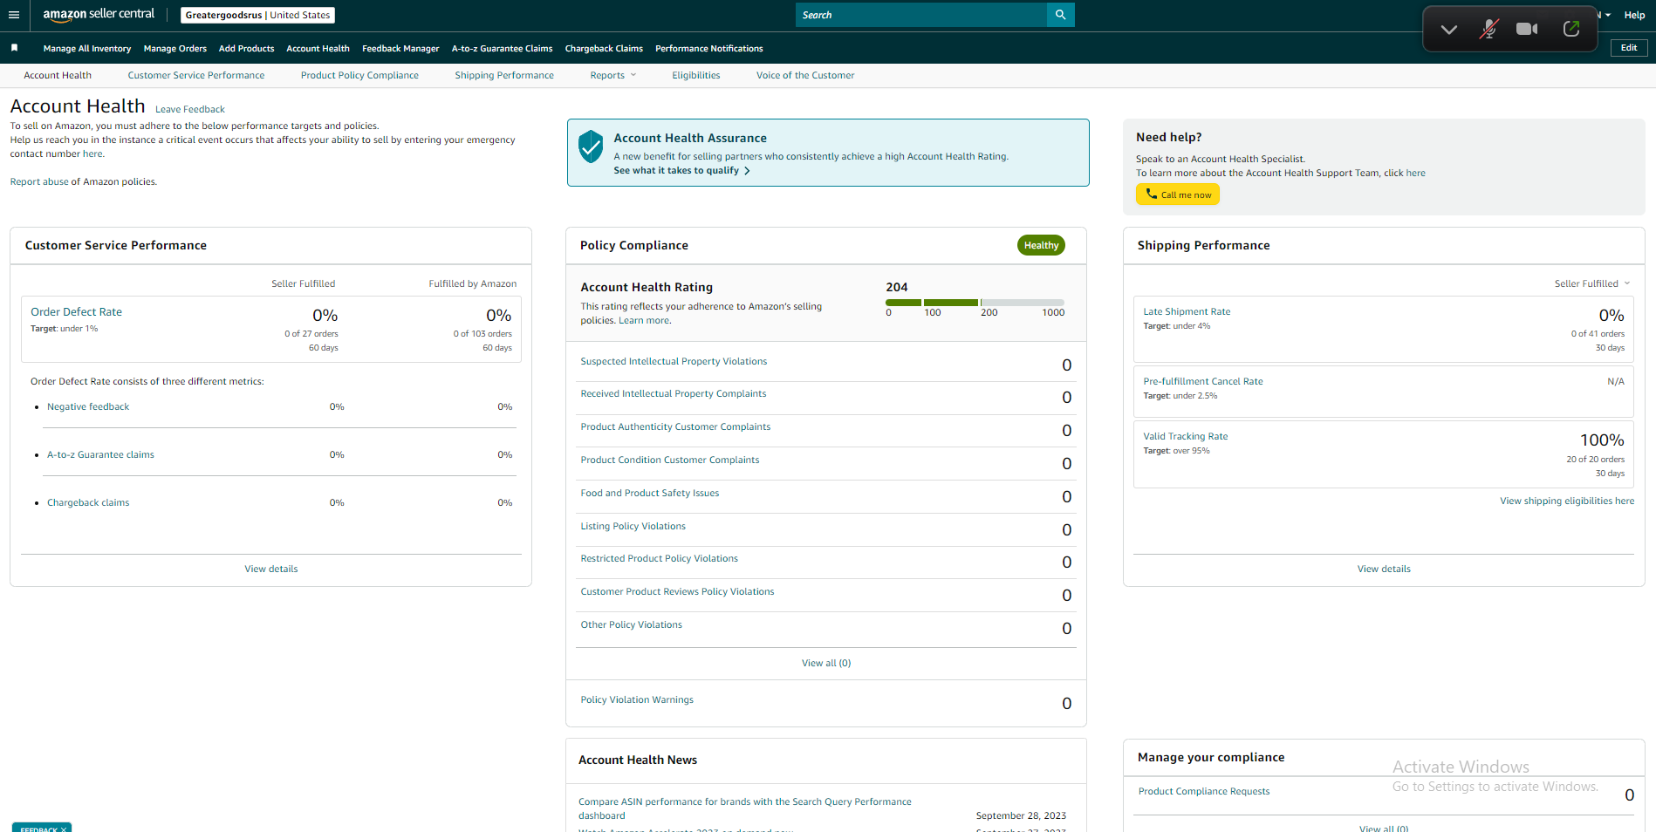Open the Seller Fulfilled dropdown in Shipping Performance
1656x832 pixels.
tap(1592, 283)
